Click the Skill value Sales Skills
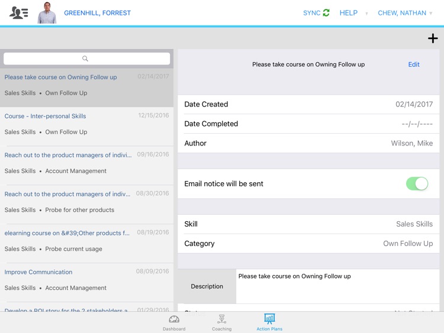This screenshot has width=444, height=333. coord(414,224)
